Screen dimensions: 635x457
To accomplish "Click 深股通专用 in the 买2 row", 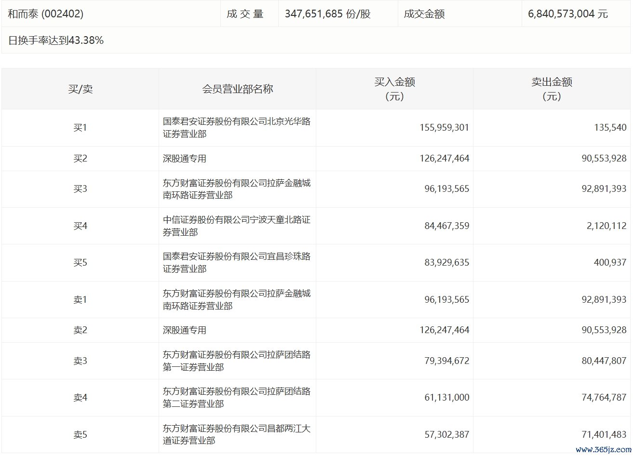I will [185, 159].
